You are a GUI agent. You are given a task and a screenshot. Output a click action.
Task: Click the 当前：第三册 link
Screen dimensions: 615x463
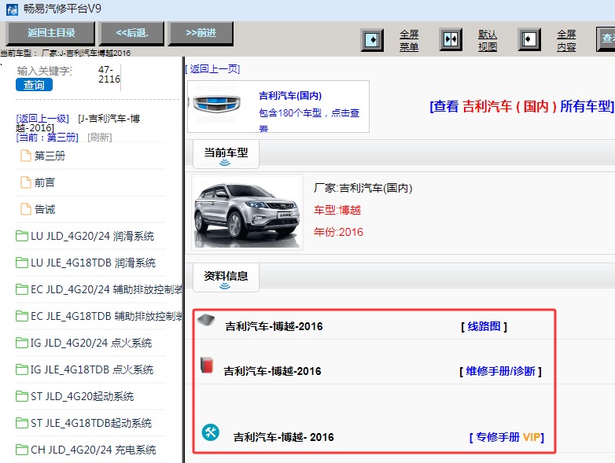[47, 138]
